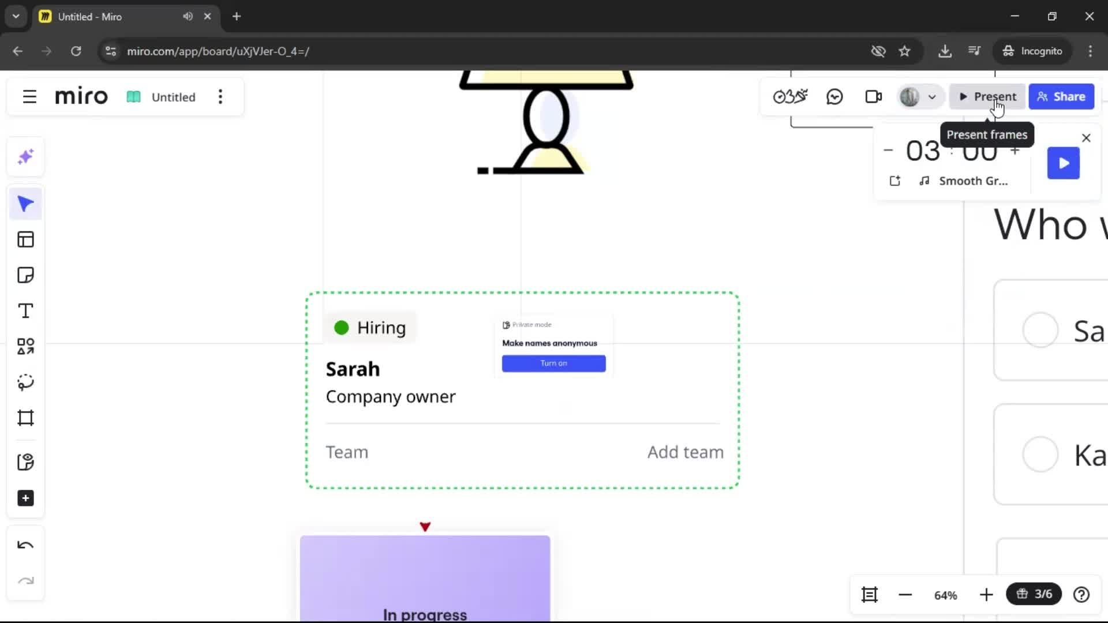The height and width of the screenshot is (623, 1108).
Task: Select the Sticky note tool
Action: coord(25,275)
